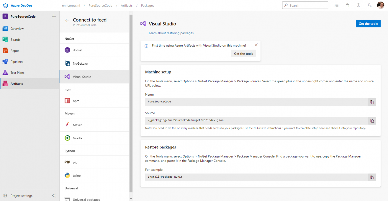The width and height of the screenshot is (388, 201).
Task: Open the Marketplace shopping bag icon
Action: click(x=347, y=5)
